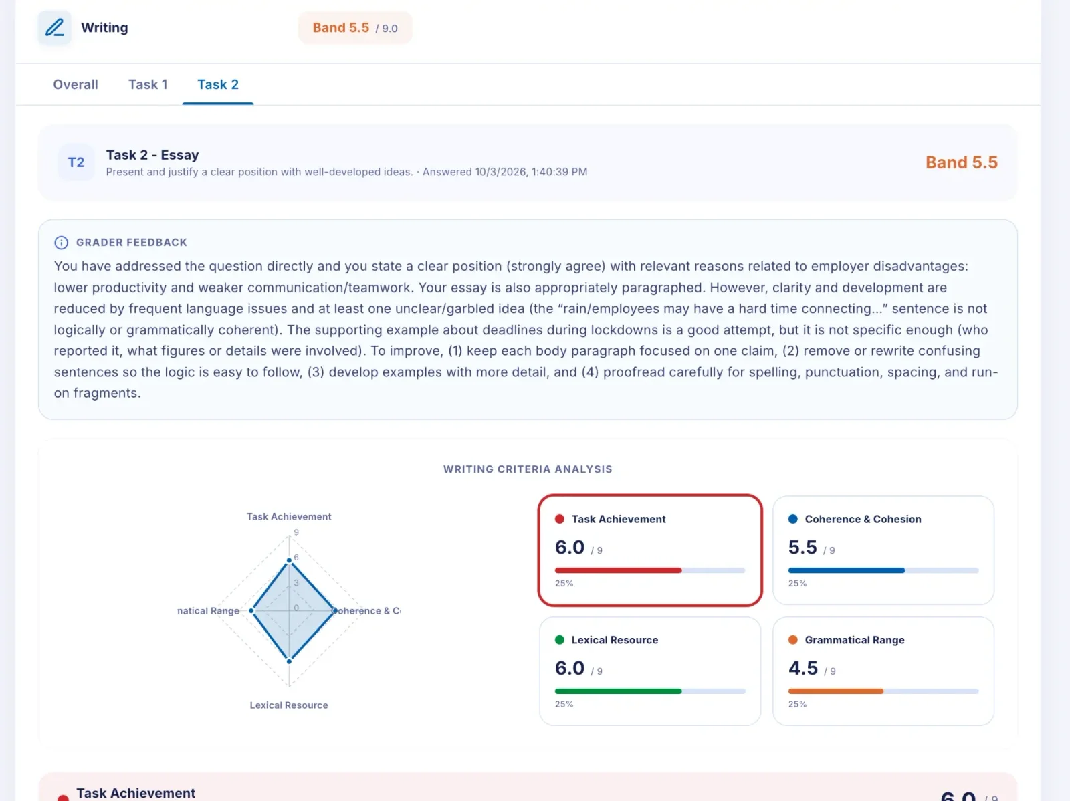Click the Band 5.5 / 9.0 badge
1070x801 pixels.
point(355,28)
